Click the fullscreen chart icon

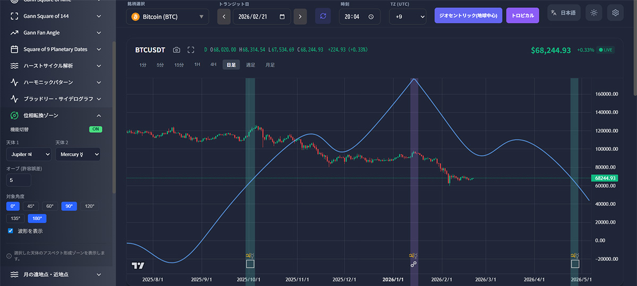(191, 50)
